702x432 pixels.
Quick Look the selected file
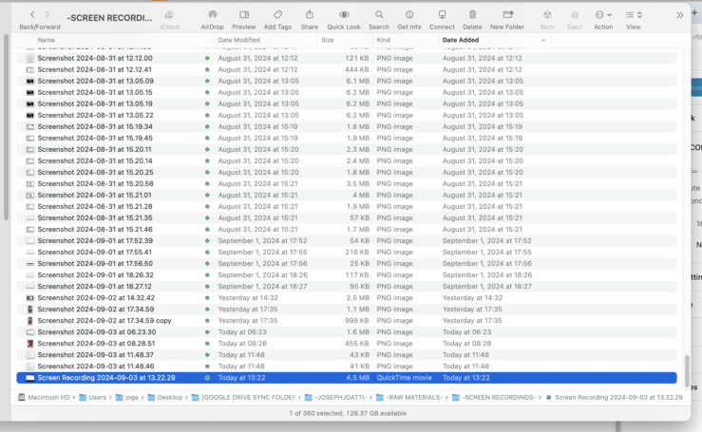[343, 15]
